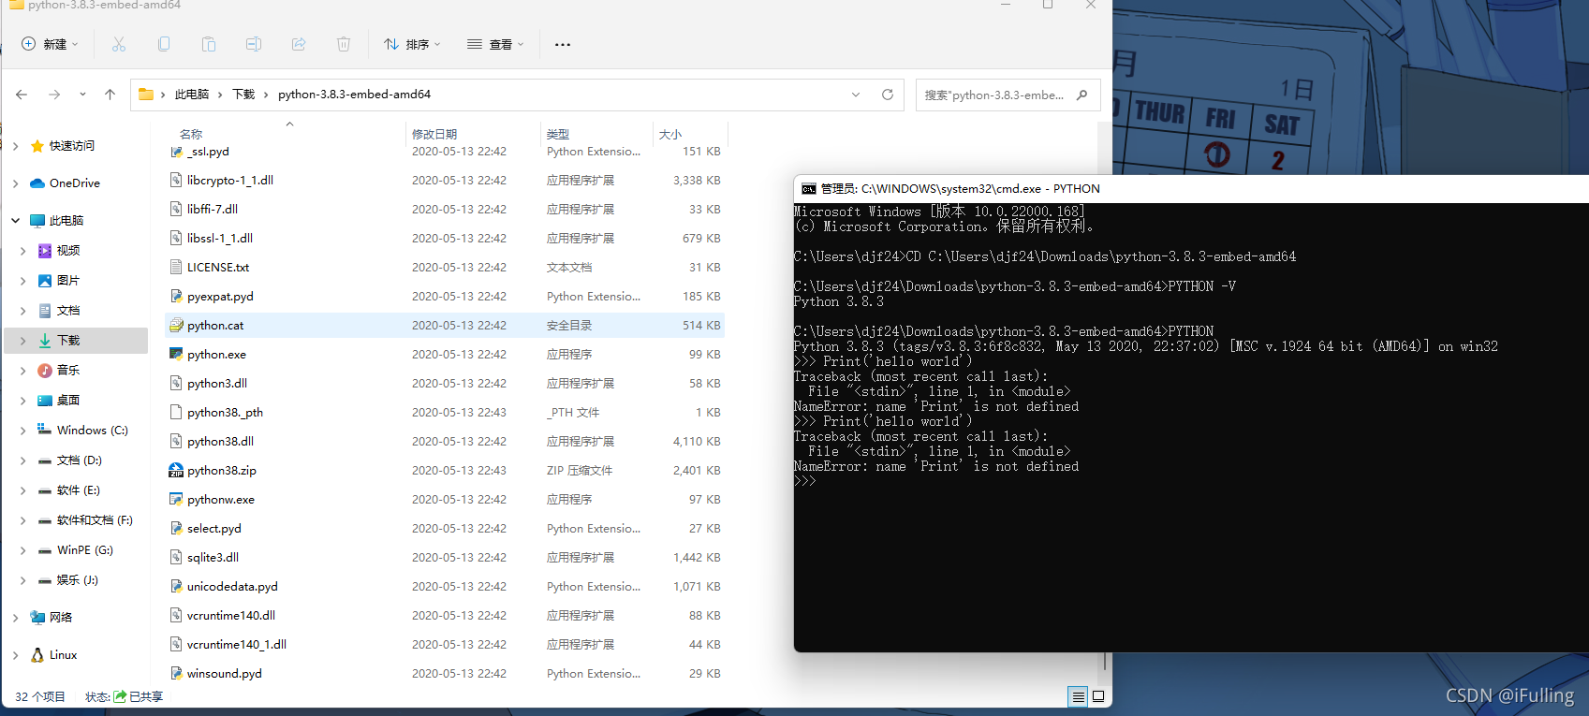The height and width of the screenshot is (716, 1589).
Task: Select 文档 (D:) drive
Action: tap(80, 460)
